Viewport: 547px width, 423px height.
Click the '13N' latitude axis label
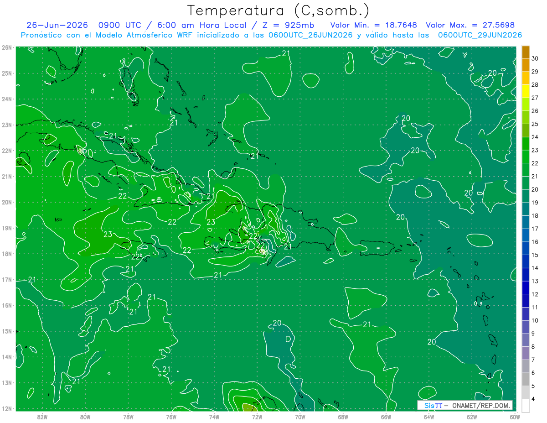click(6, 383)
